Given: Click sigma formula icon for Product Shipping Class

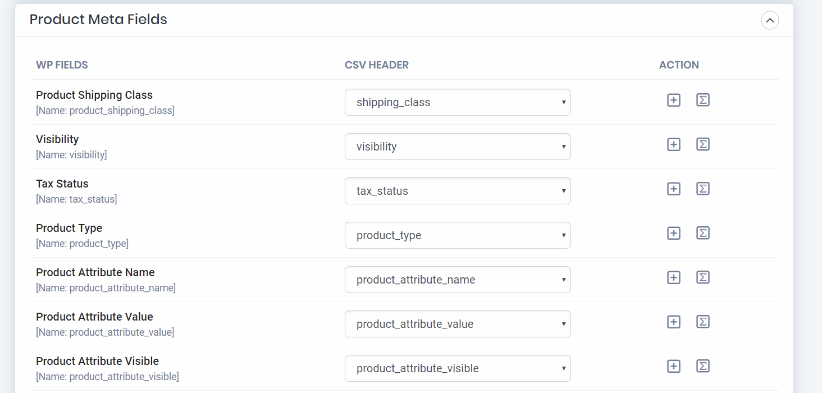Looking at the screenshot, I should 703,100.
